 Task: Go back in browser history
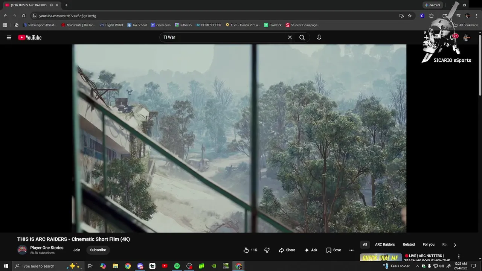5,16
